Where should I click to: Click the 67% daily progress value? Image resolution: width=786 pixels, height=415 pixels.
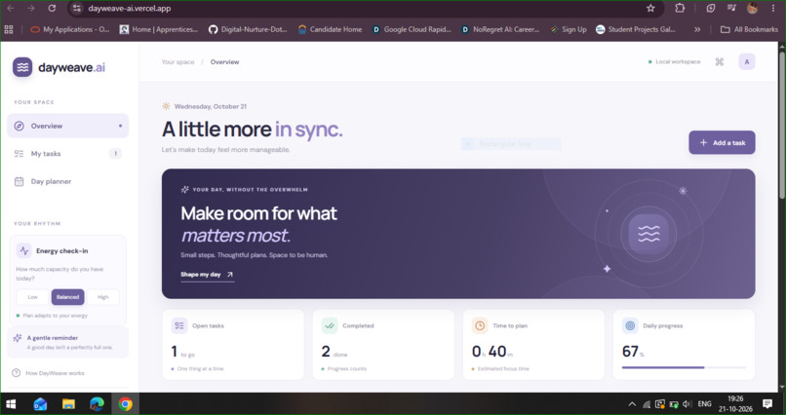pyautogui.click(x=633, y=352)
